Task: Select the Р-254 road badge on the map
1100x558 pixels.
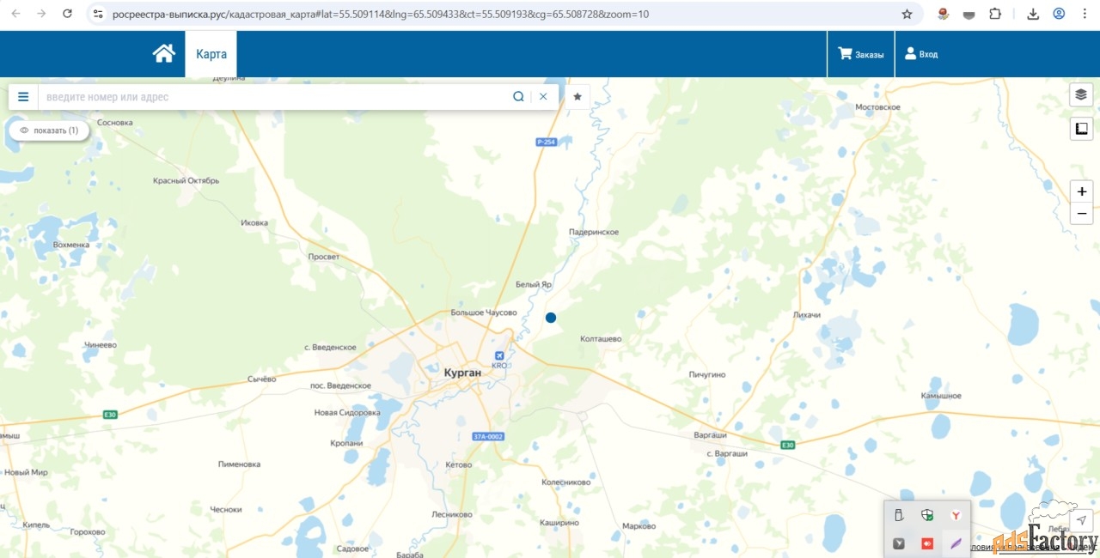Action: 546,142
